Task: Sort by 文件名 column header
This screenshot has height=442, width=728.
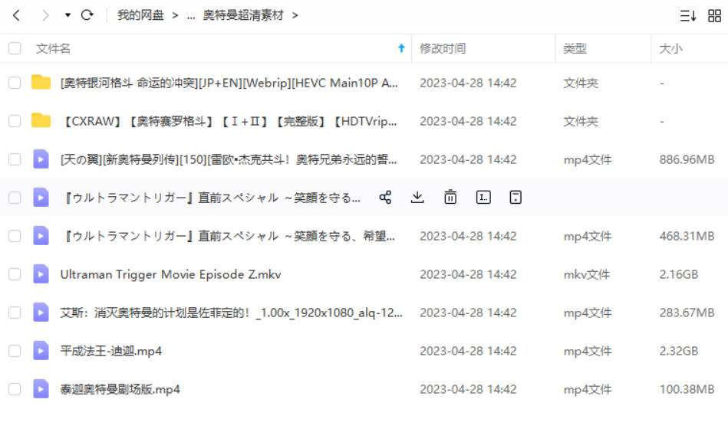Action: tap(54, 48)
